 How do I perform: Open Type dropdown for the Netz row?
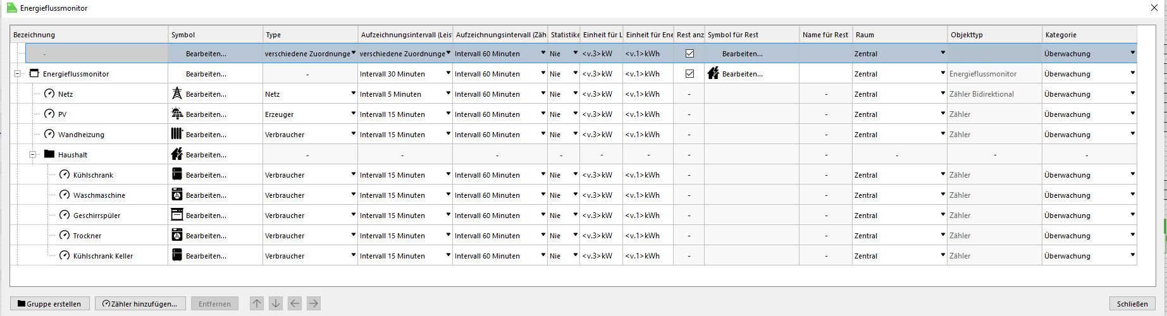click(353, 94)
